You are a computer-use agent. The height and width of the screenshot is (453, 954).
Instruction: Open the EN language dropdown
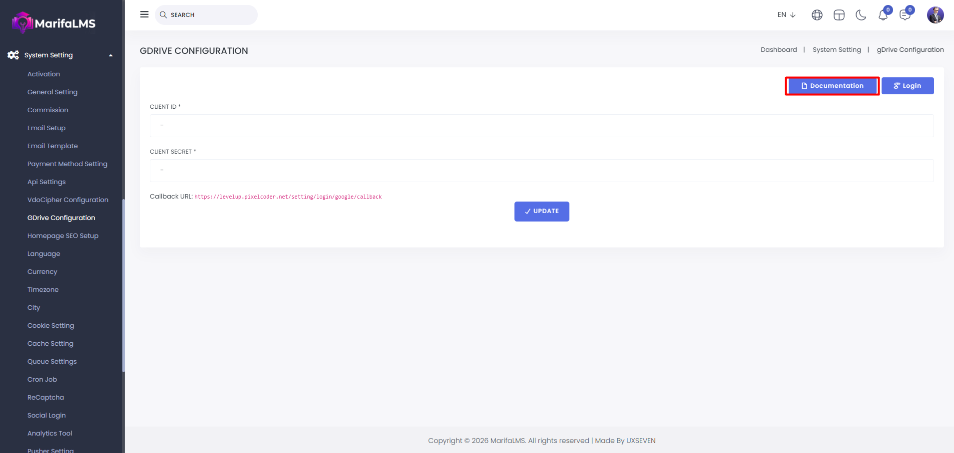[x=786, y=15]
